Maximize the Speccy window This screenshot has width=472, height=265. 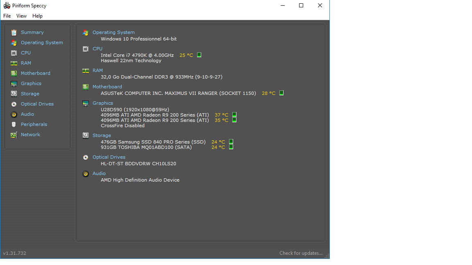301,5
